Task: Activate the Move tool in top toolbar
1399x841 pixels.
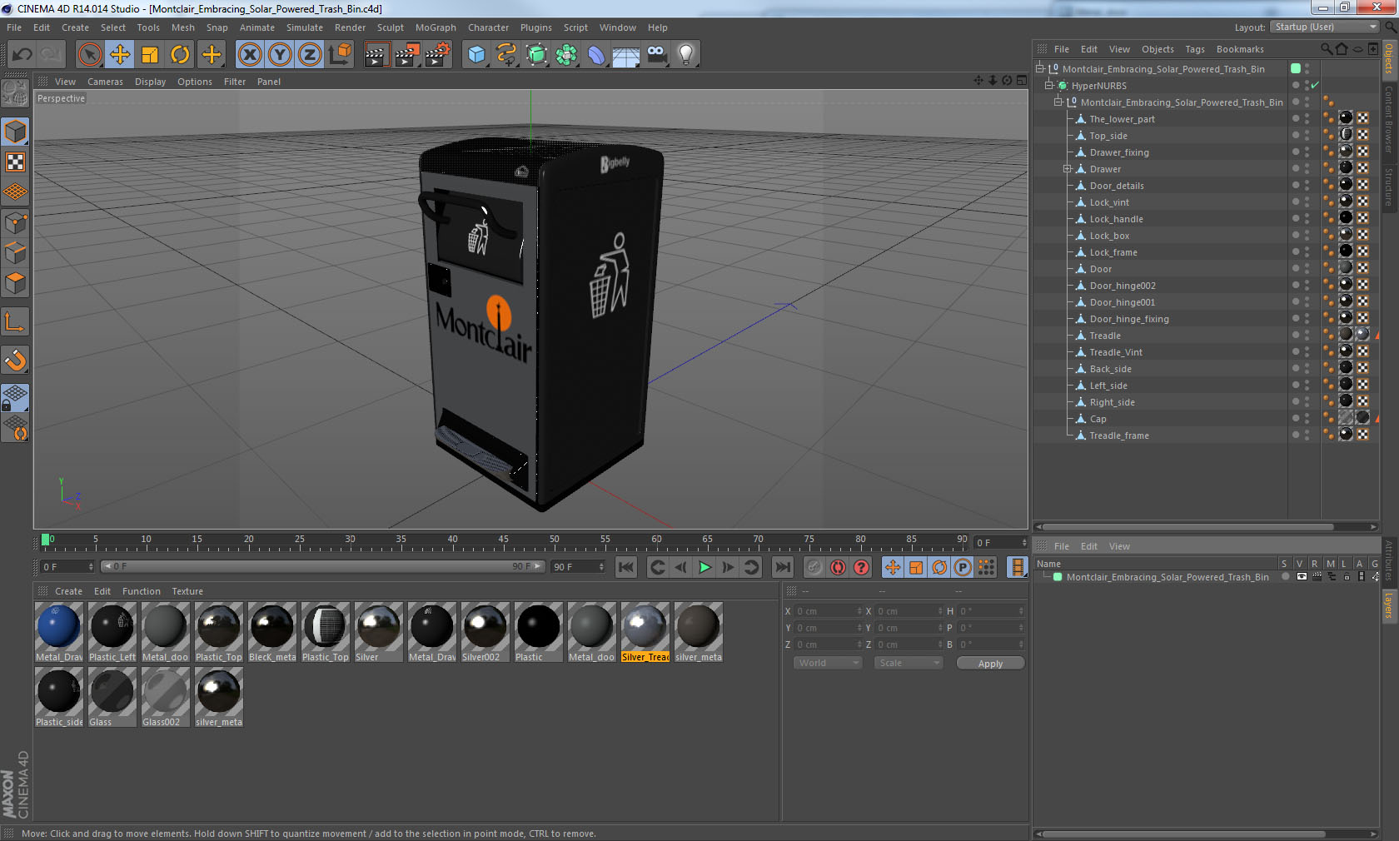Action: [x=120, y=55]
